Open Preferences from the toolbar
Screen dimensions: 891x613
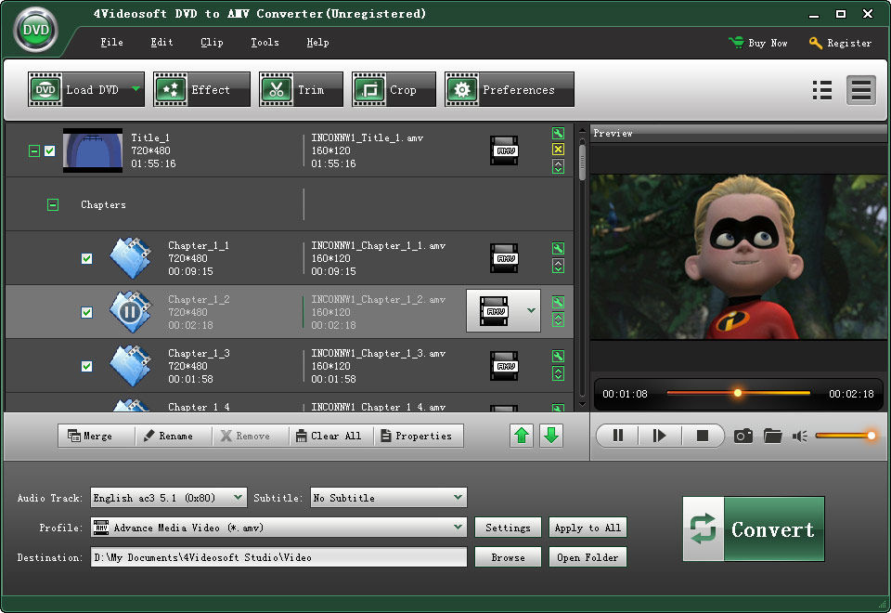pos(510,89)
